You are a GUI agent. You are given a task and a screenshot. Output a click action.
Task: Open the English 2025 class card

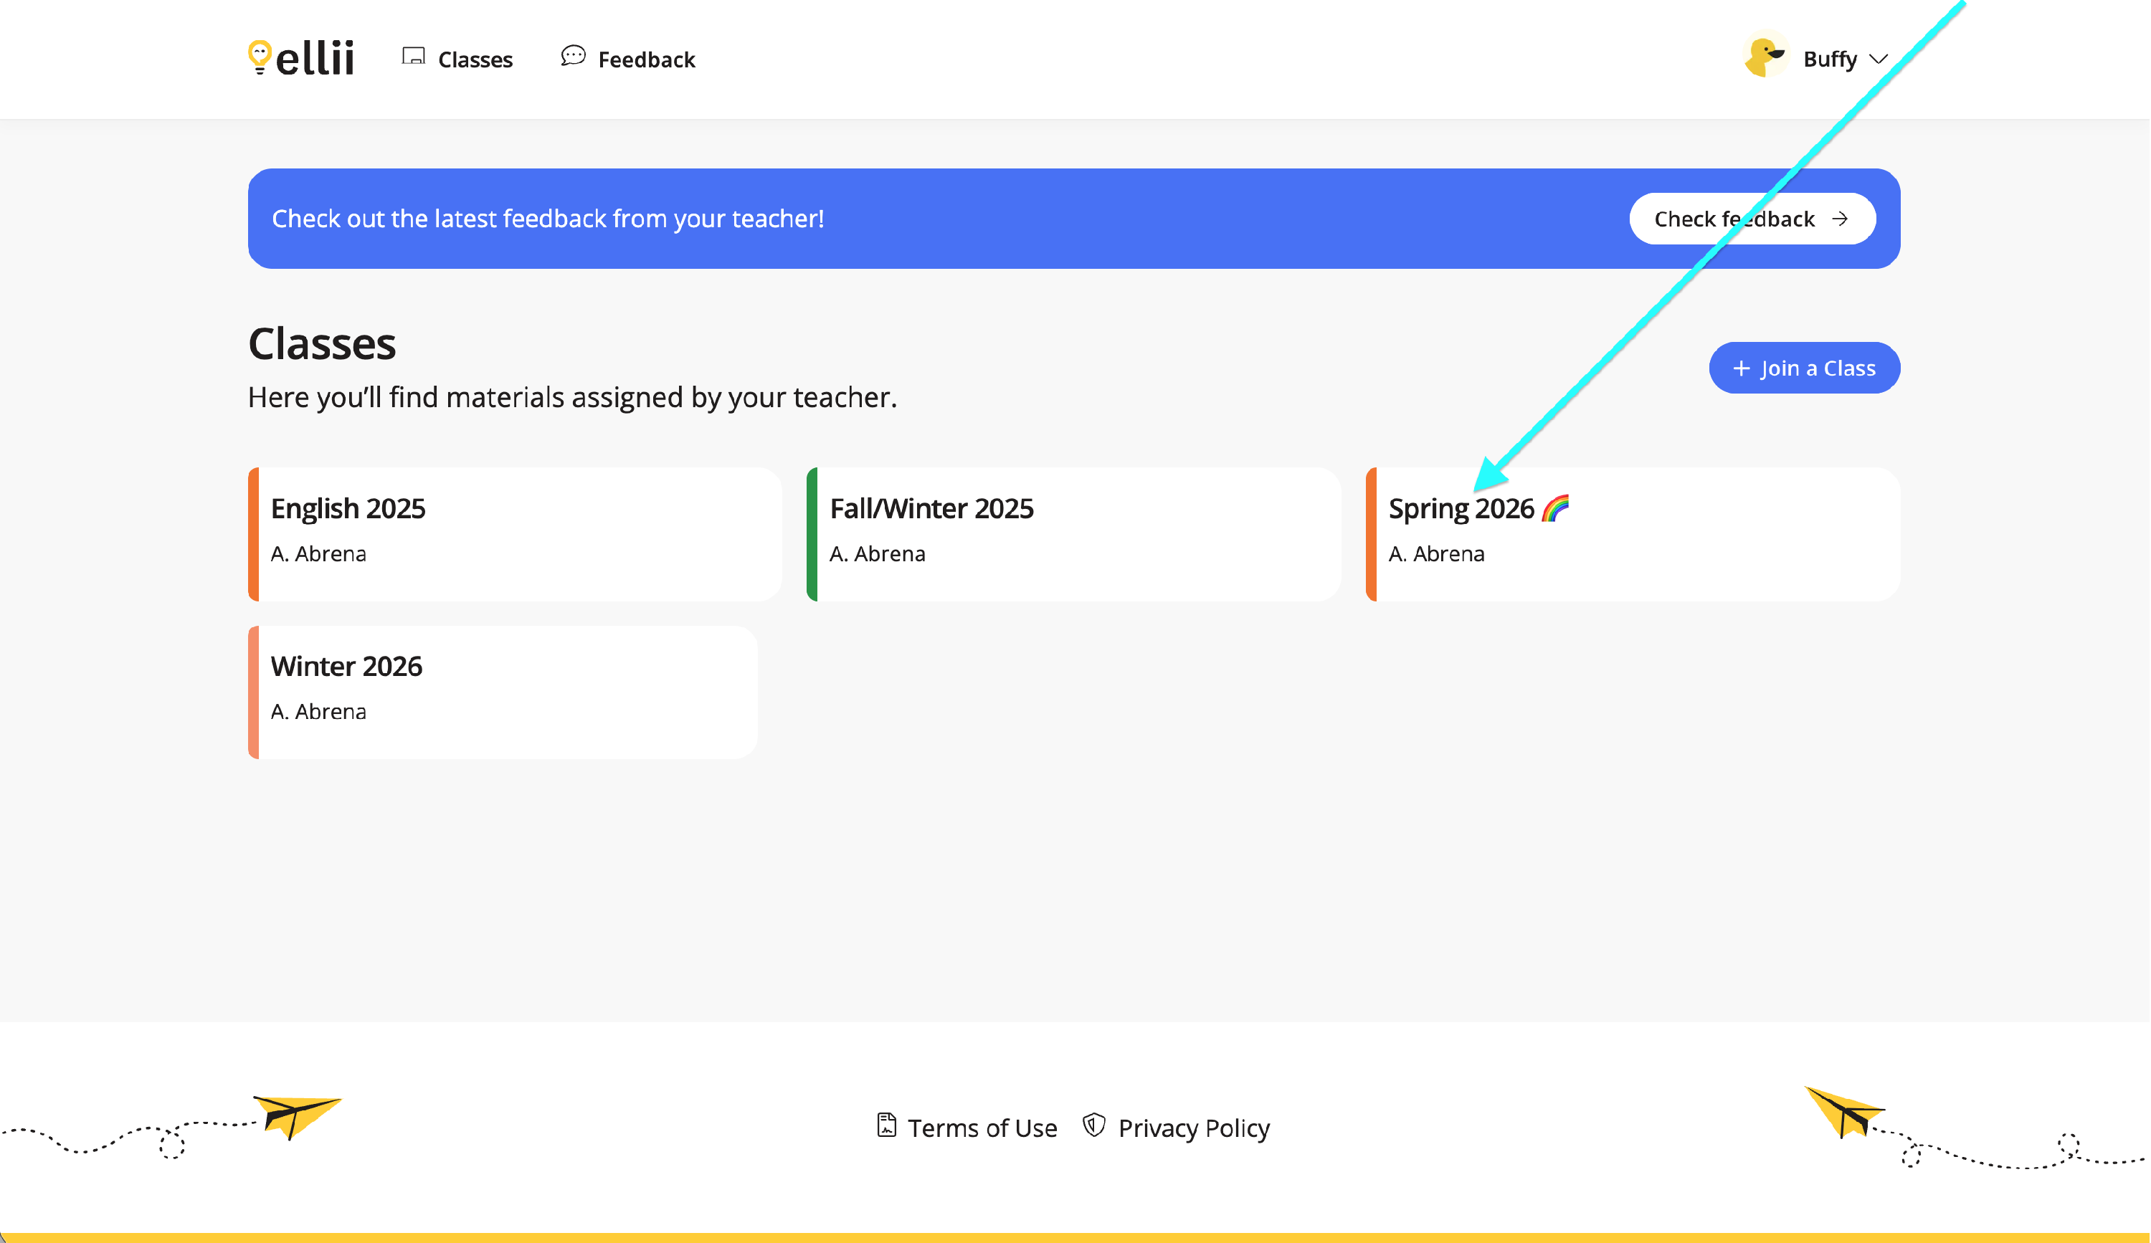[x=516, y=534]
